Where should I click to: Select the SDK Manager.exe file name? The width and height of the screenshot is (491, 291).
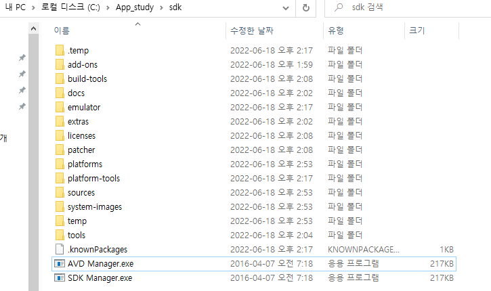coord(100,278)
